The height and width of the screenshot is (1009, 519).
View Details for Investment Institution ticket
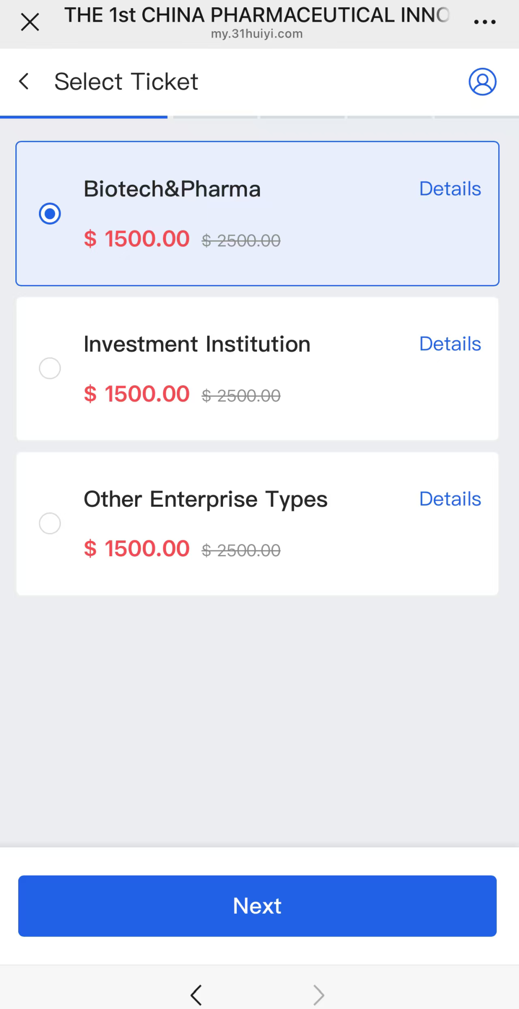coord(450,344)
